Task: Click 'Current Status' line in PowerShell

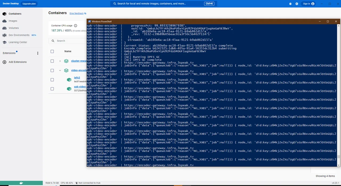Action: coord(178,46)
